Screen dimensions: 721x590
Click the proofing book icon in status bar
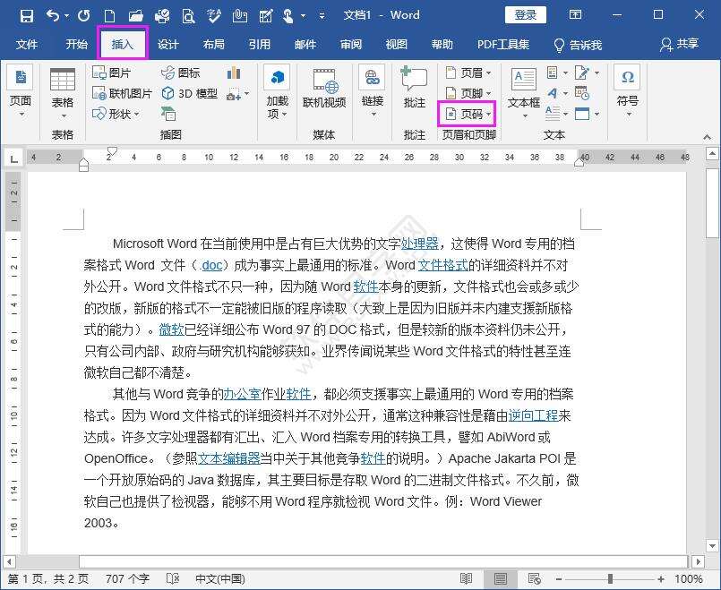pos(173,578)
